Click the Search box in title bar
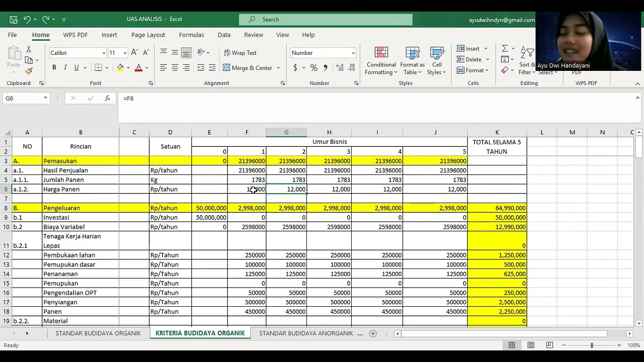644x362 pixels. click(x=326, y=20)
